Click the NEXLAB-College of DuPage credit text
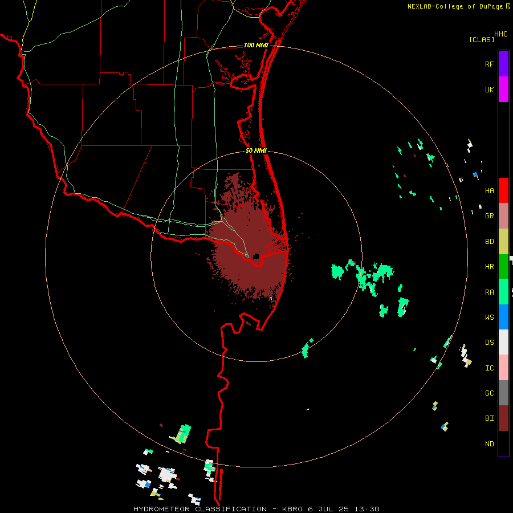 point(456,6)
